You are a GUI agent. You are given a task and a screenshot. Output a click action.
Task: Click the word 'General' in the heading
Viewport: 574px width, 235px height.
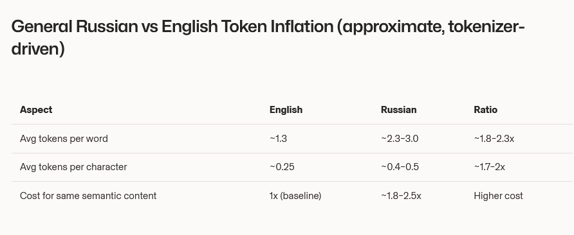coord(41,27)
